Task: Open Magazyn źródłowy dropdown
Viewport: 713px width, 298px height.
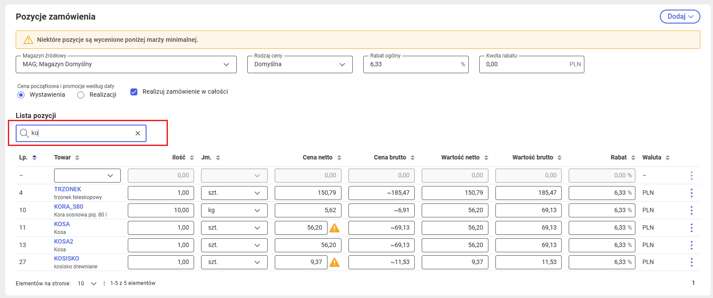Action: pos(126,64)
